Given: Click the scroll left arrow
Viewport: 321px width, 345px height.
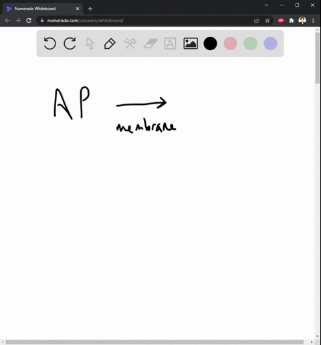Looking at the screenshot, I should click(3, 342).
